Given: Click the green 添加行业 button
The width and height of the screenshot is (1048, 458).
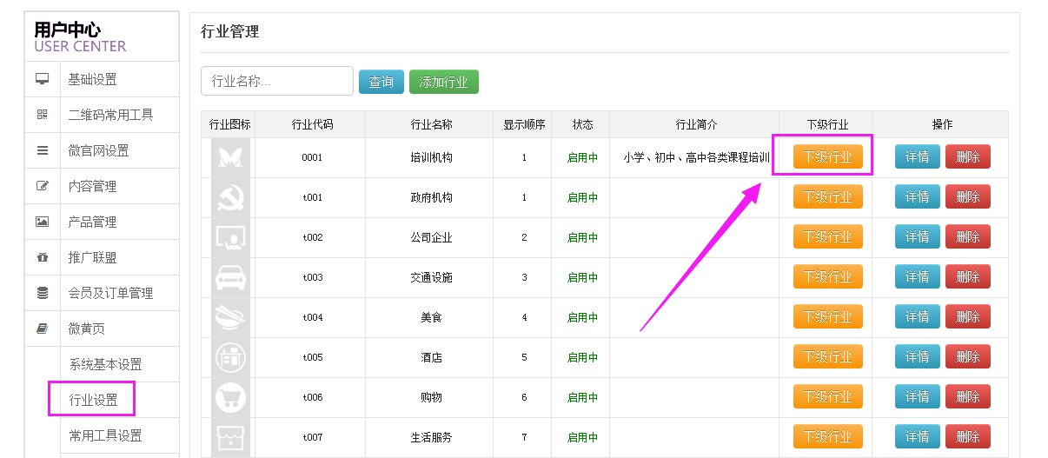Looking at the screenshot, I should click(x=444, y=82).
